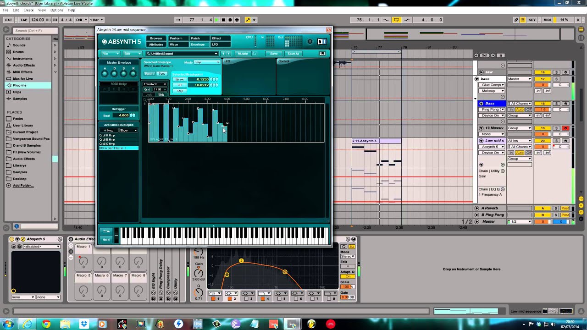Enable KEY map mode
The height and width of the screenshot is (330, 587).
click(532, 20)
